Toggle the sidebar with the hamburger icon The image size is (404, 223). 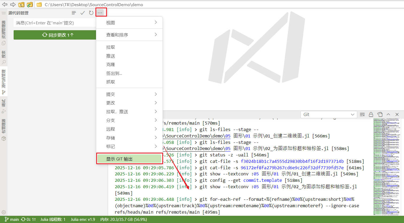click(x=4, y=13)
